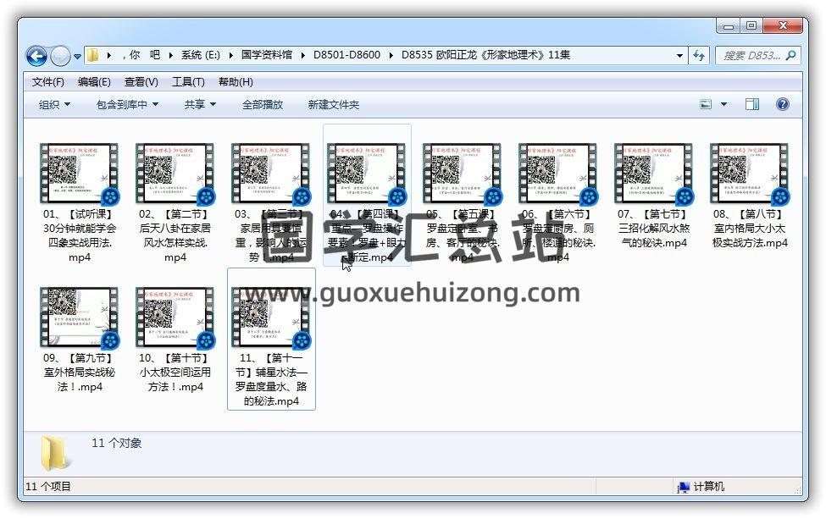Image resolution: width=826 pixels, height=519 pixels.
Task: Open the 查看(V) menu
Action: pyautogui.click(x=141, y=82)
